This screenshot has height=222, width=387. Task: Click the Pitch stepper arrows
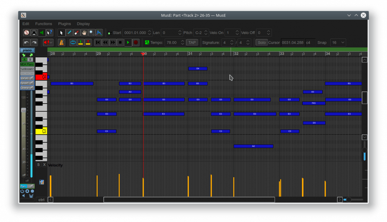pos(206,33)
